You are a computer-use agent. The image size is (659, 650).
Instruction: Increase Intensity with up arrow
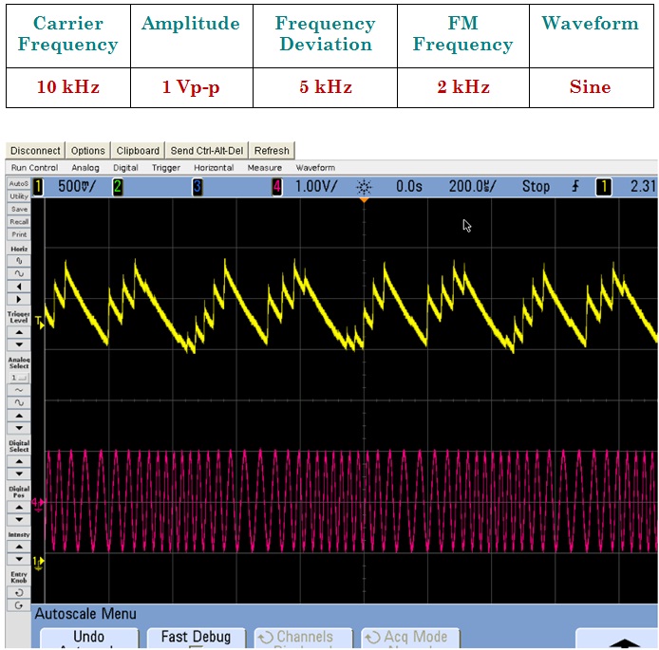(x=18, y=547)
